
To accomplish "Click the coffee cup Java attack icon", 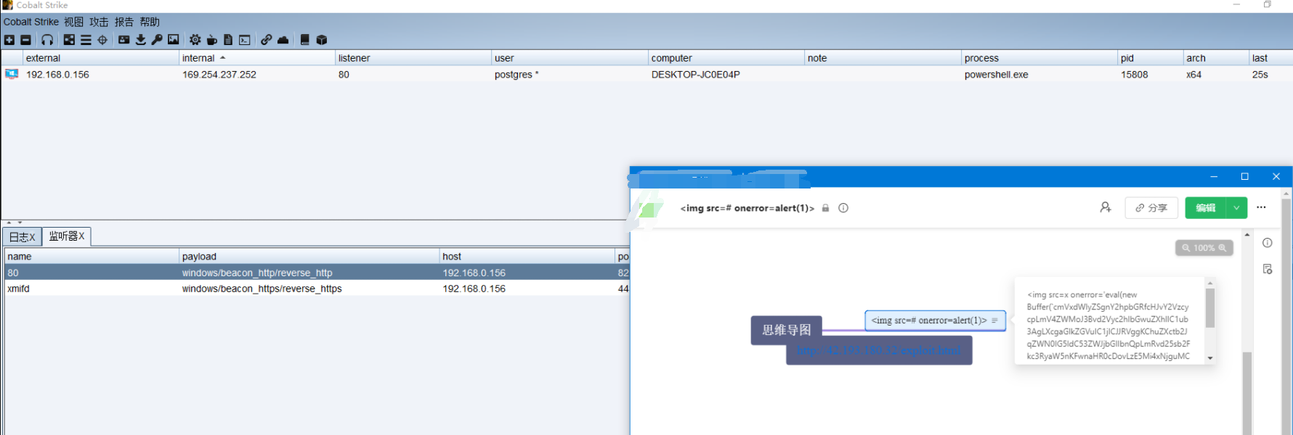I will pos(212,40).
